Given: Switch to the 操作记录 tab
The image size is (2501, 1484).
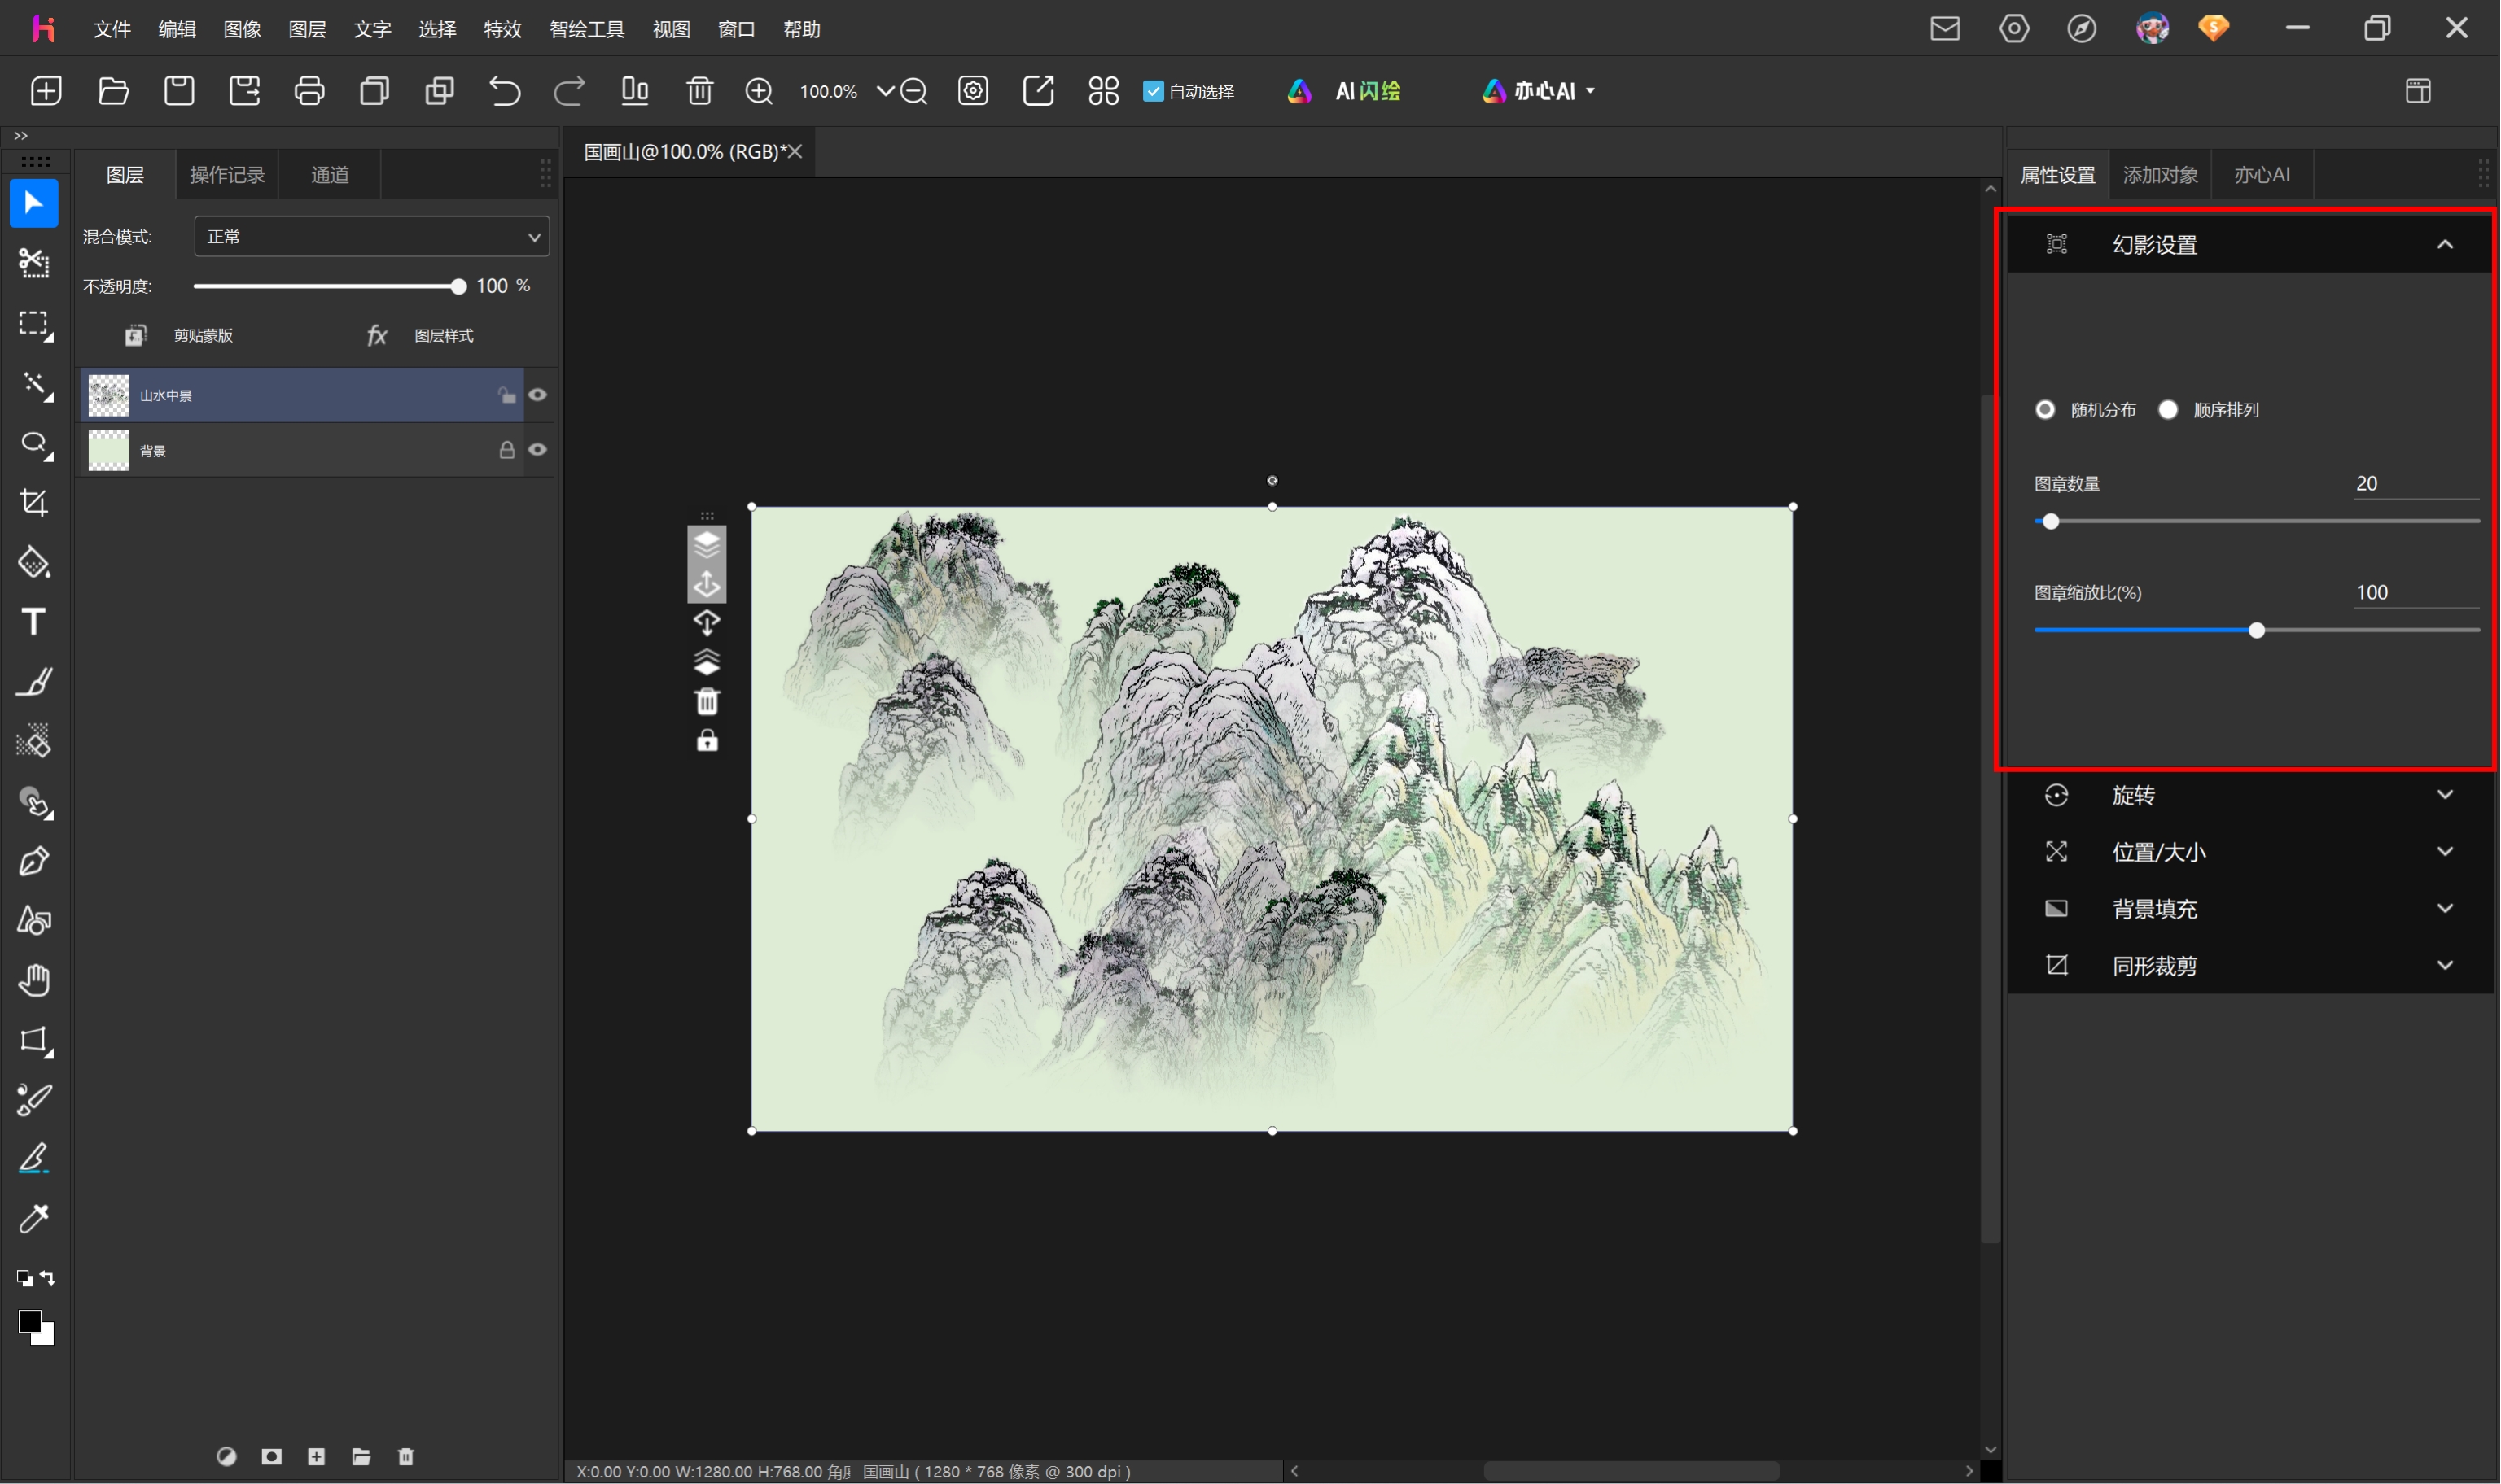Looking at the screenshot, I should (227, 175).
